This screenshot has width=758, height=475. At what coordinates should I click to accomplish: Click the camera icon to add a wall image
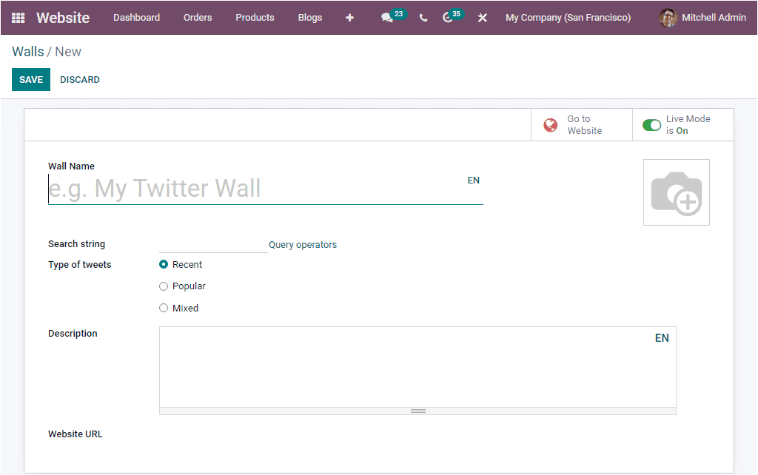coord(676,192)
